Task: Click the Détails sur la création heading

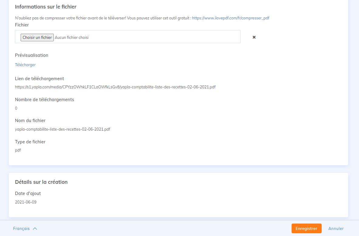Action: pos(41,182)
